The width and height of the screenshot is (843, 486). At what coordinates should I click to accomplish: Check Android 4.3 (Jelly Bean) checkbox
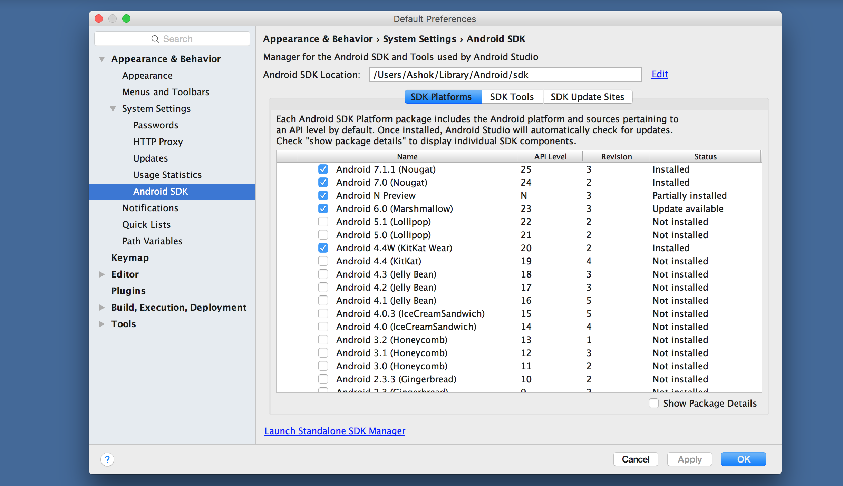pyautogui.click(x=323, y=274)
